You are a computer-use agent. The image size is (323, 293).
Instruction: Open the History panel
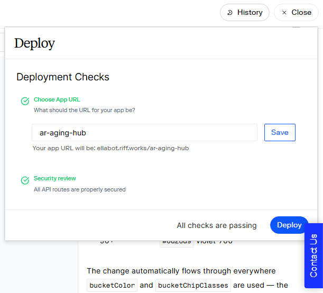[x=245, y=12]
